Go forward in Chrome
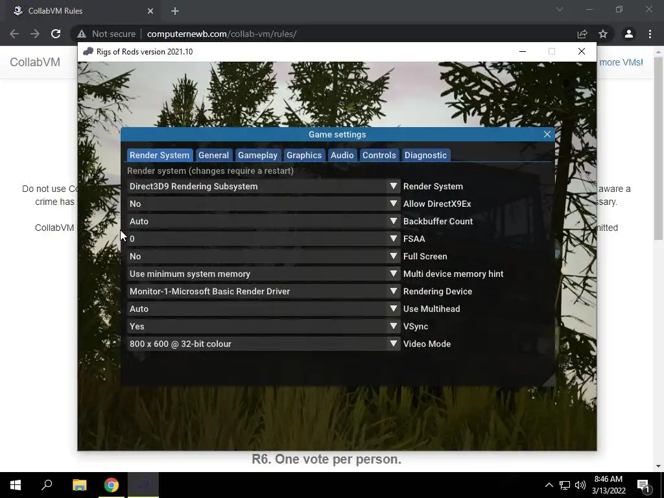 pos(35,34)
